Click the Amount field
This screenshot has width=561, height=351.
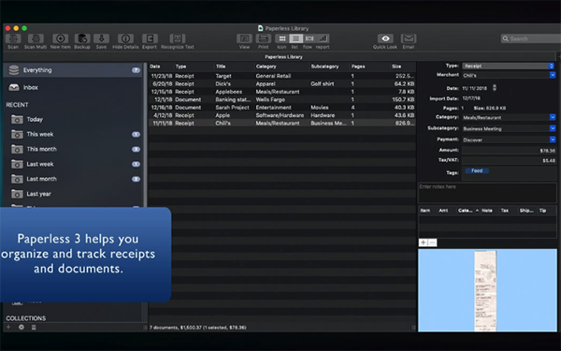(510, 151)
